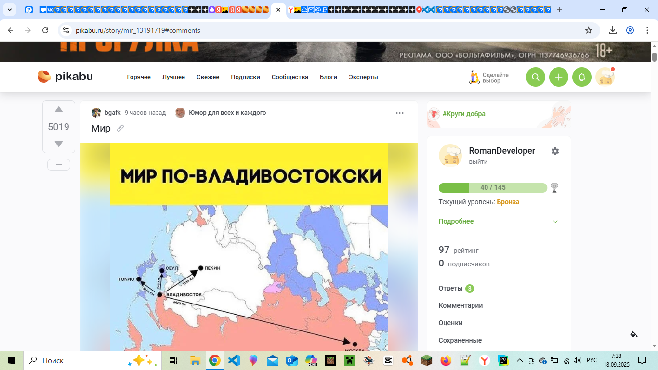Downvote the post with the down arrow

[x=59, y=144]
